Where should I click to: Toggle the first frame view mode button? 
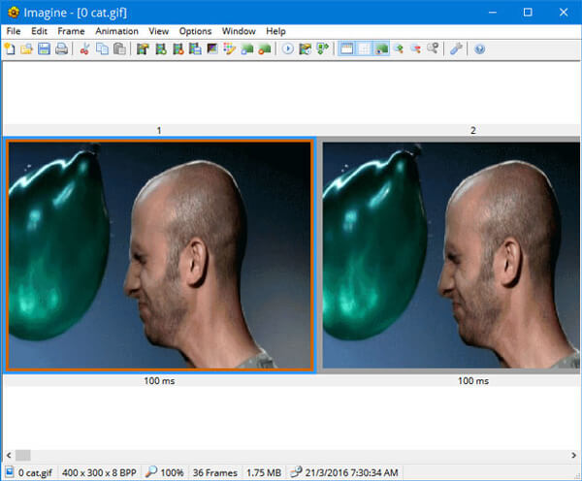[x=346, y=48]
